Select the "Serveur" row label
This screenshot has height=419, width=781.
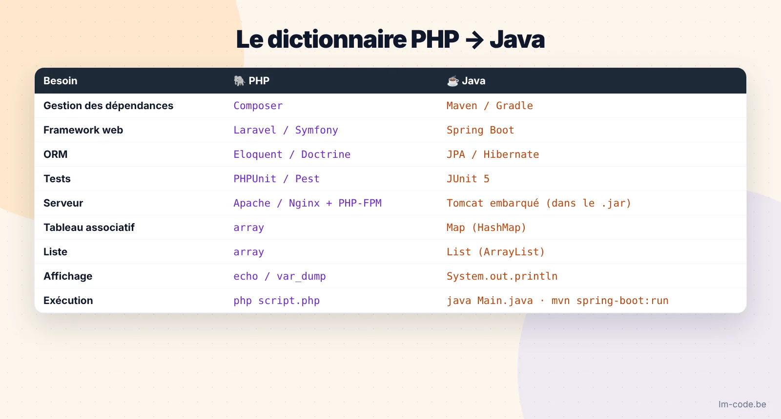(x=63, y=203)
